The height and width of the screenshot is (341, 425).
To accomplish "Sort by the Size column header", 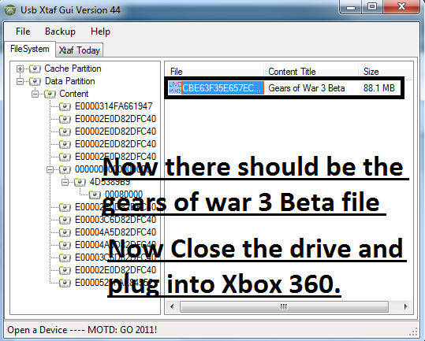I will (x=386, y=72).
